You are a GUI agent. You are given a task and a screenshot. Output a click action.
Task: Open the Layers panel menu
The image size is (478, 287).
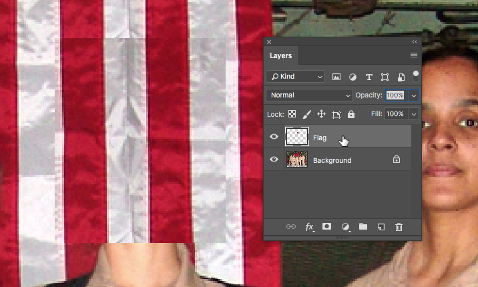(414, 55)
